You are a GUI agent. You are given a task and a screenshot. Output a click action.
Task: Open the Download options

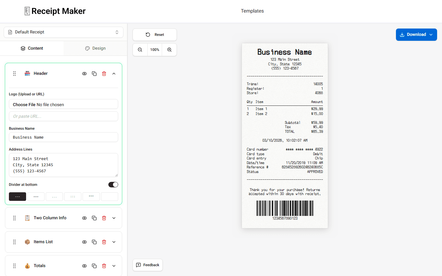tap(416, 35)
